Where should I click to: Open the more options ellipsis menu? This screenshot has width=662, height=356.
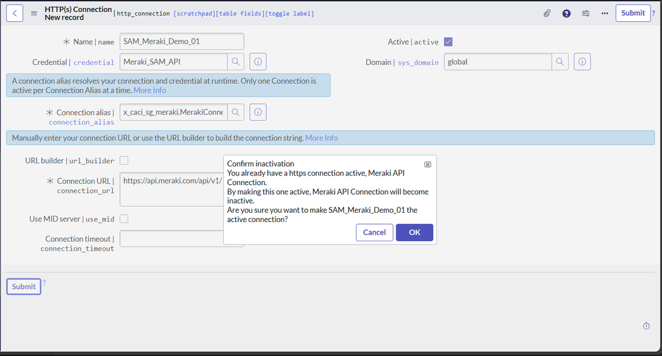(x=604, y=13)
